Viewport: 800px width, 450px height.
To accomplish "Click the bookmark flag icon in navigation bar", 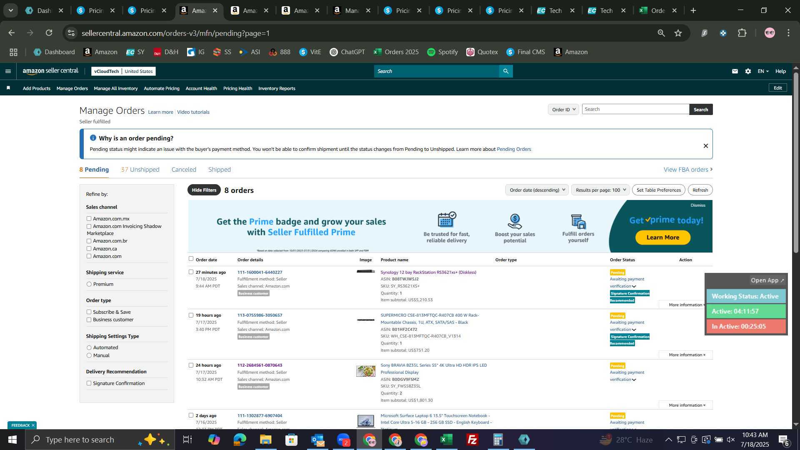I will coord(8,88).
